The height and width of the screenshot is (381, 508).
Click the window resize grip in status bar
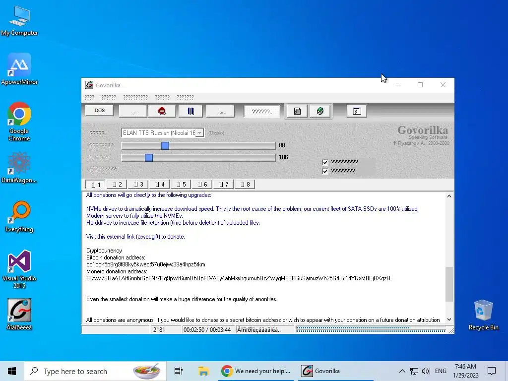(451, 330)
